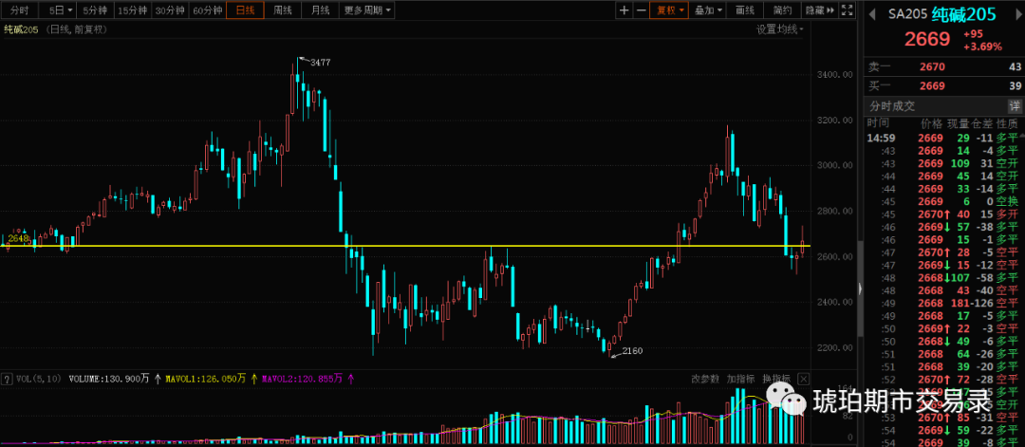Click 换指标 to change indicator
Viewport: 1025px width, 447px height.
click(776, 379)
